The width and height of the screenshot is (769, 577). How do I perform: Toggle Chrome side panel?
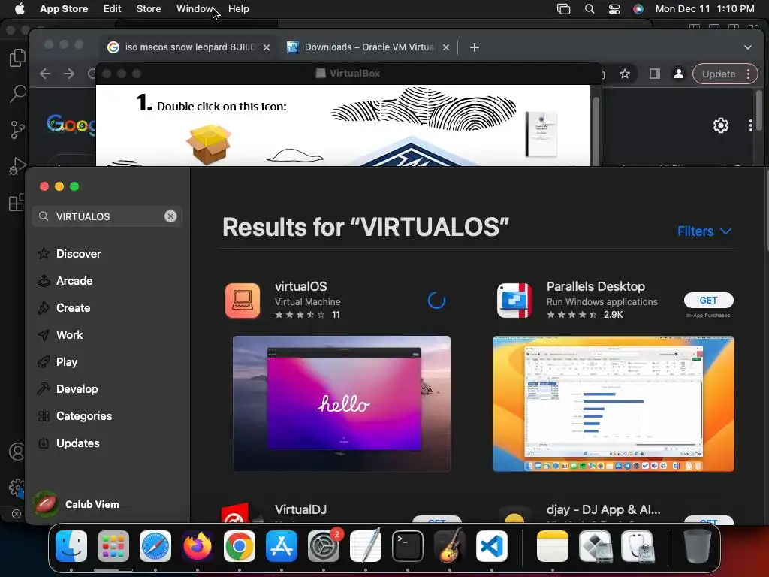click(x=654, y=74)
